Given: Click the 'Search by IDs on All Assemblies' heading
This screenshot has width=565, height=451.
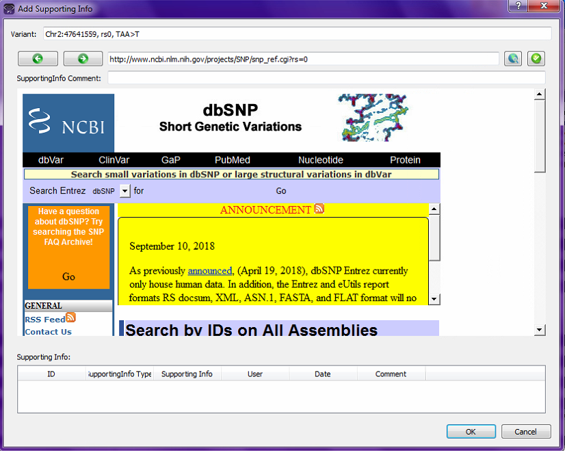Looking at the screenshot, I should [252, 330].
